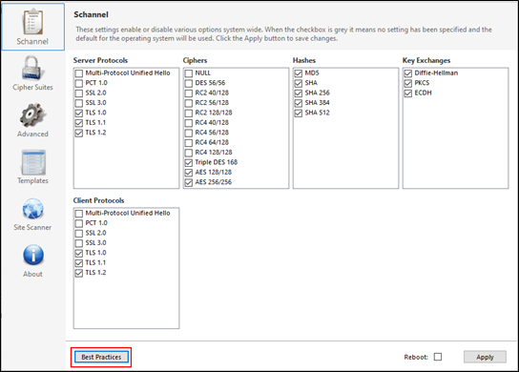
Task: Toggle Client Protocols SSL 2.0 checkbox
Action: [79, 233]
